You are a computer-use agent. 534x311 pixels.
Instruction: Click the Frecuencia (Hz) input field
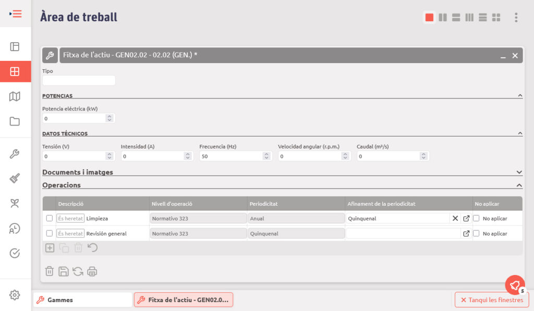pos(229,156)
